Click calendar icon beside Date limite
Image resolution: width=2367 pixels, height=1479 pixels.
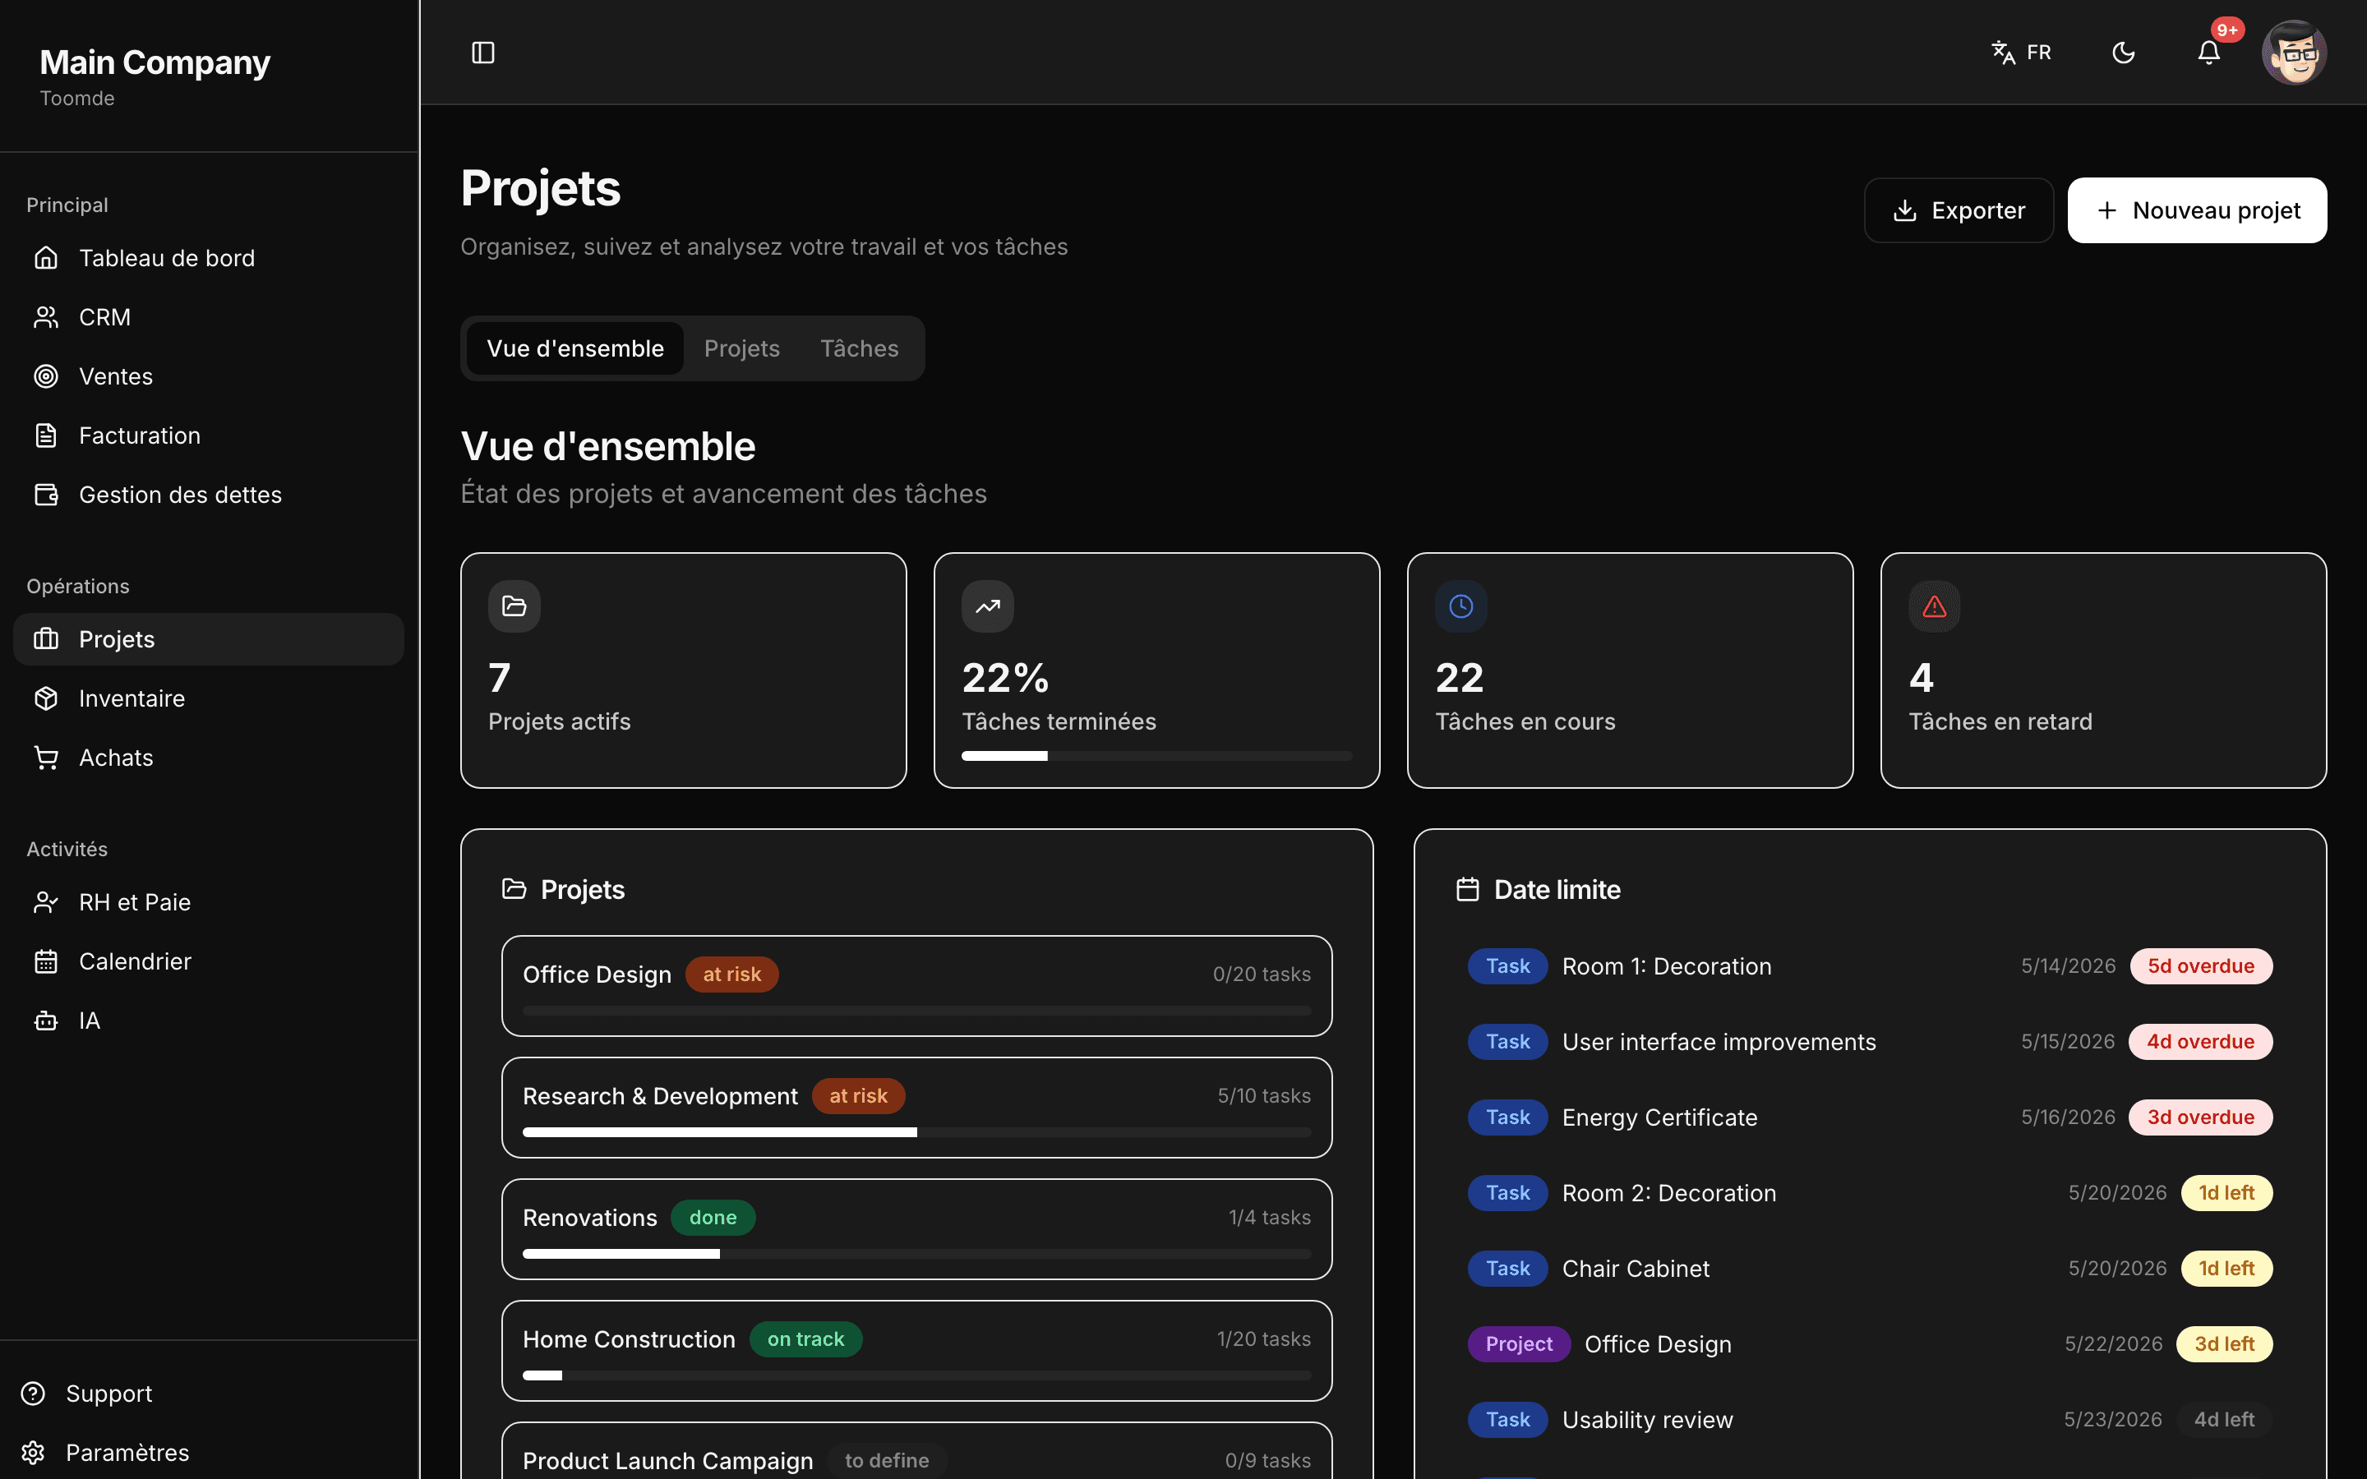pyautogui.click(x=1467, y=889)
